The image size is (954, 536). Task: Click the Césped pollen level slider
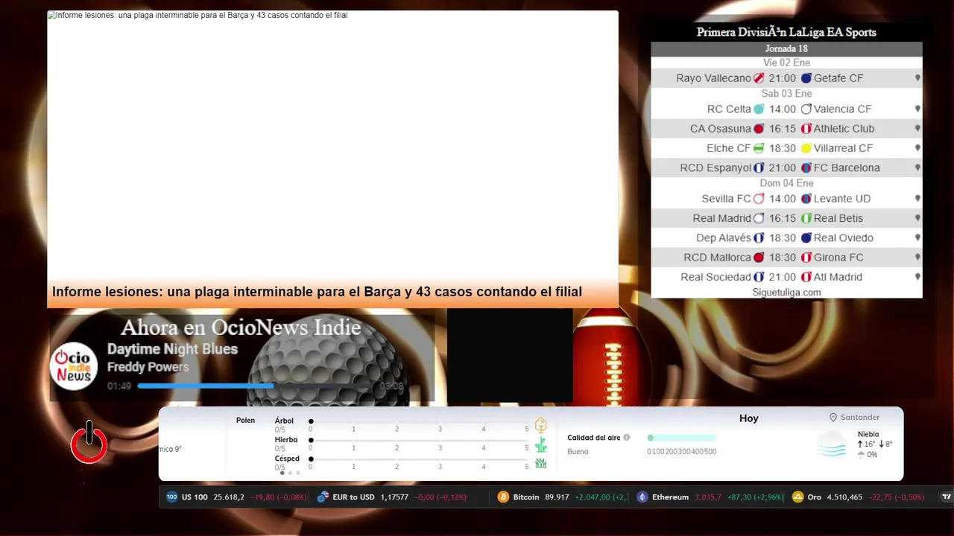pyautogui.click(x=419, y=459)
